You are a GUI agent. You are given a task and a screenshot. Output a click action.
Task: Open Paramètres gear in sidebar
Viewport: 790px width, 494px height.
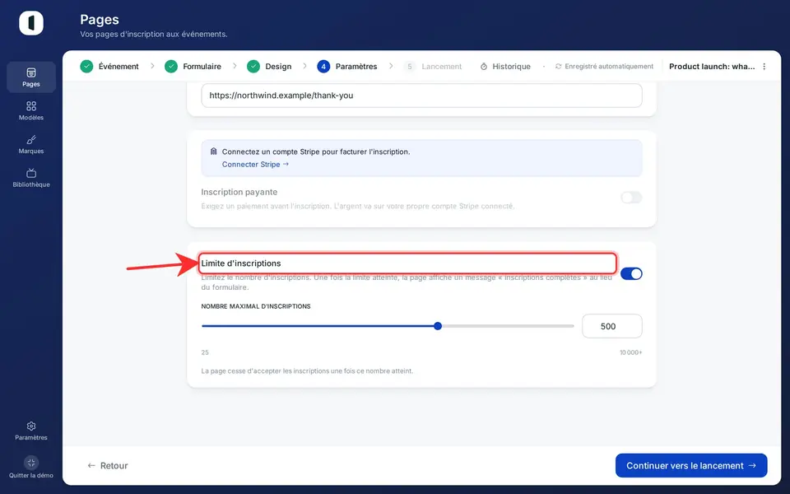pyautogui.click(x=31, y=426)
